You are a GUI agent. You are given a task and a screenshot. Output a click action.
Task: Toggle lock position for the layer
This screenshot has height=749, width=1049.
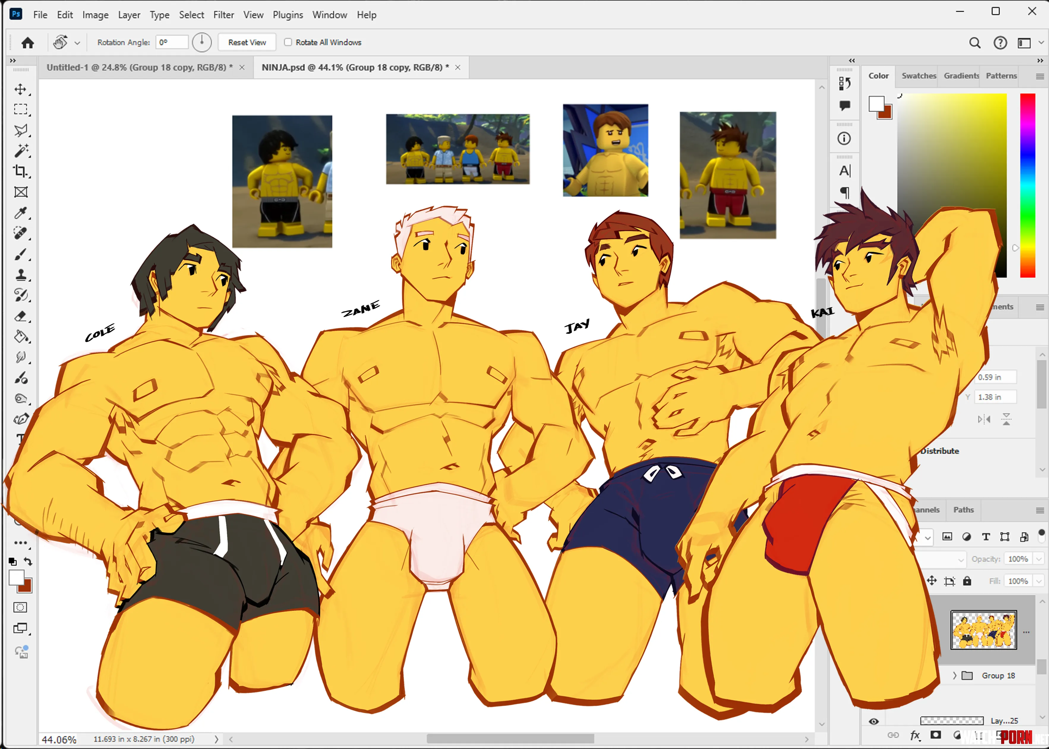[x=932, y=581]
